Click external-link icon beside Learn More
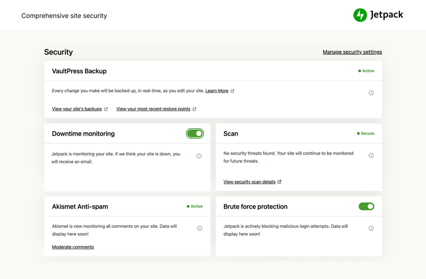The image size is (426, 279). click(x=232, y=91)
